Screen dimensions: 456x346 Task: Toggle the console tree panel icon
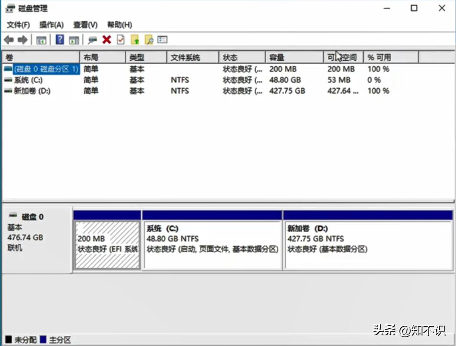tap(41, 40)
